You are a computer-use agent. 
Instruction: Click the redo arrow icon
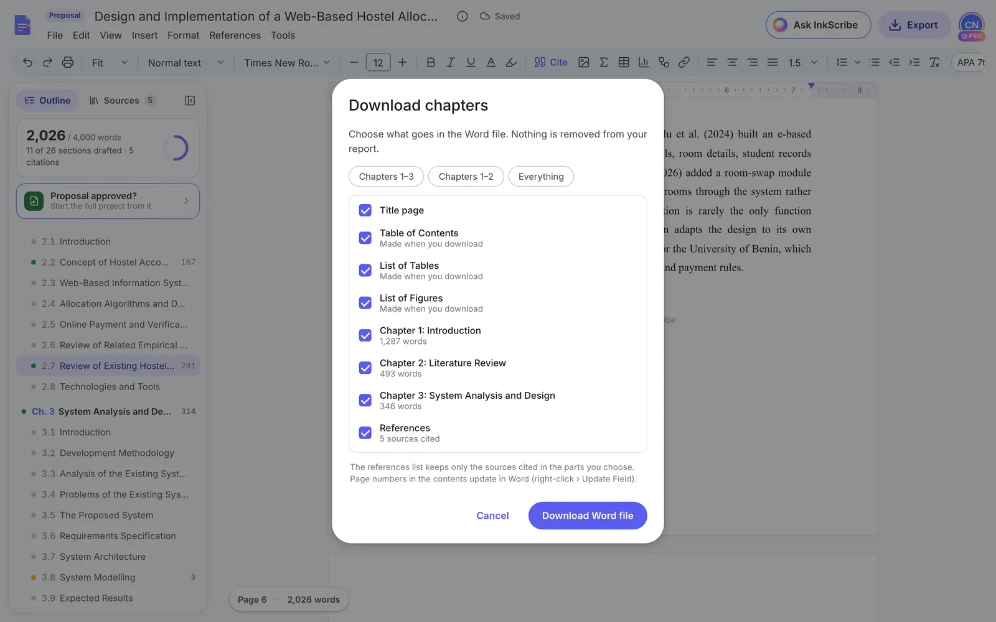click(x=47, y=62)
